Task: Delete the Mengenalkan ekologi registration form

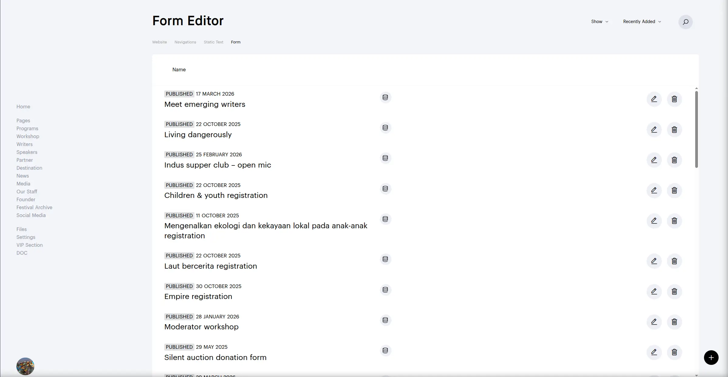Action: click(x=674, y=221)
